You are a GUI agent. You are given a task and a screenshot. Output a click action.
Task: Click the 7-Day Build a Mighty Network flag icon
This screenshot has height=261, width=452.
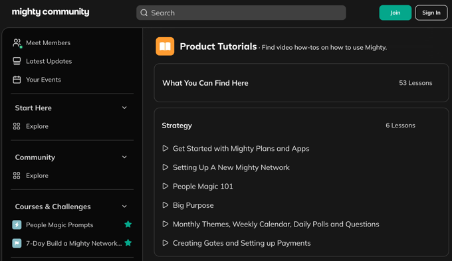17,243
